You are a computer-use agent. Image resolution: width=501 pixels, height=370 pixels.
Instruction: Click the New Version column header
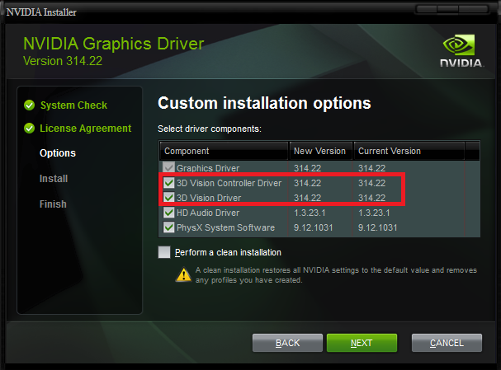(321, 151)
